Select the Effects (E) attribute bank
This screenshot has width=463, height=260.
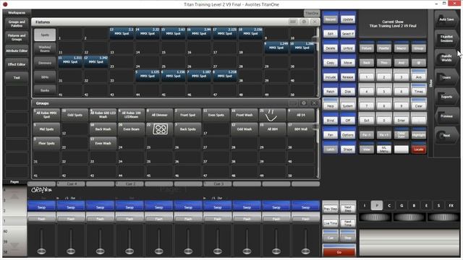[x=426, y=205]
